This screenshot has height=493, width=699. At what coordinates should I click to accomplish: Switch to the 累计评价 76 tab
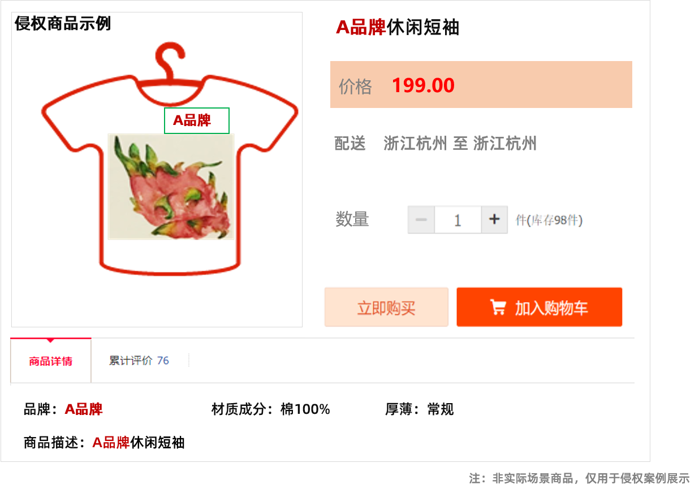(139, 361)
